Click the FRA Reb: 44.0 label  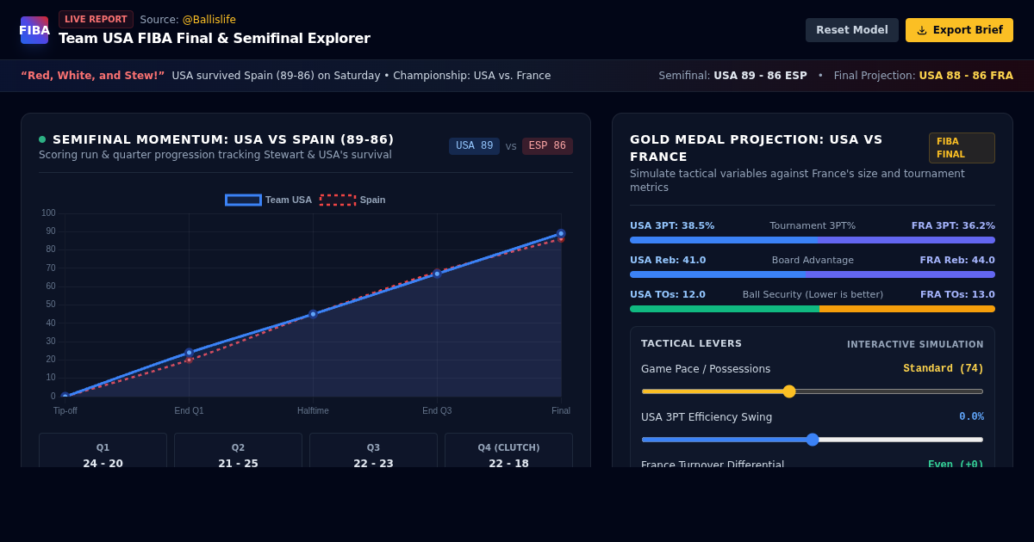(957, 261)
